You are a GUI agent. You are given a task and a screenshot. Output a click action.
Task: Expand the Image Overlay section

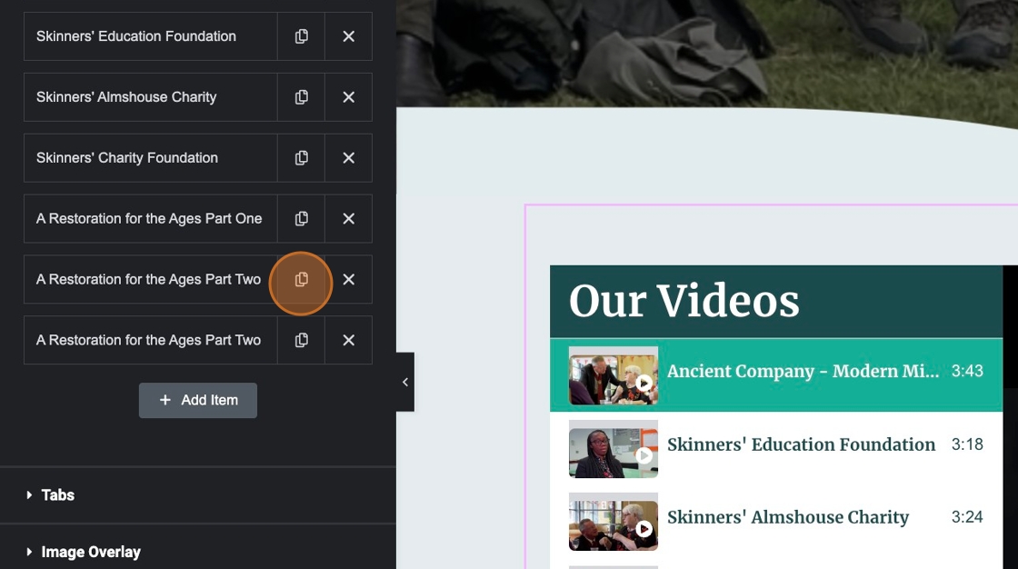(198, 552)
